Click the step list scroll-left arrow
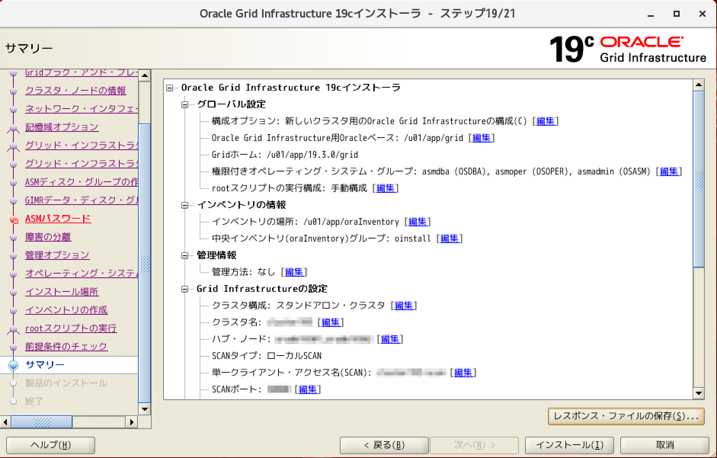The image size is (717, 458). tap(5, 422)
